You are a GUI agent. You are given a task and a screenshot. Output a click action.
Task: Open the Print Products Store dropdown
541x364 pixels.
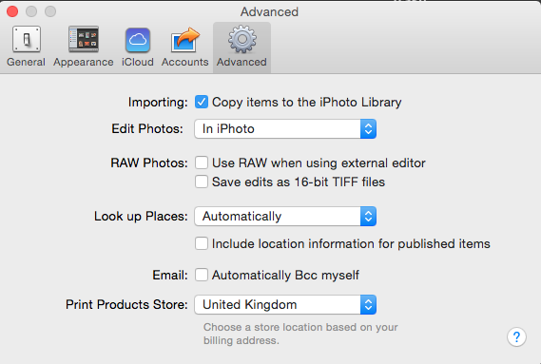(285, 305)
